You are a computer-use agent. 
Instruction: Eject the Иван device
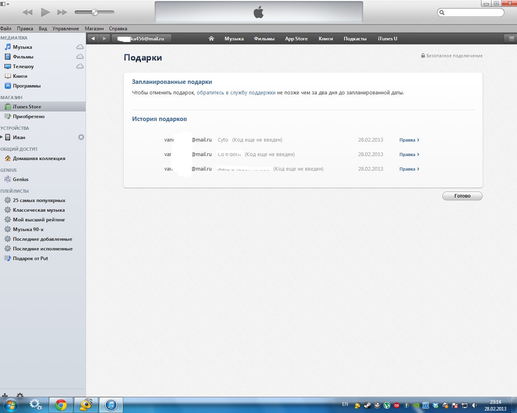point(81,138)
